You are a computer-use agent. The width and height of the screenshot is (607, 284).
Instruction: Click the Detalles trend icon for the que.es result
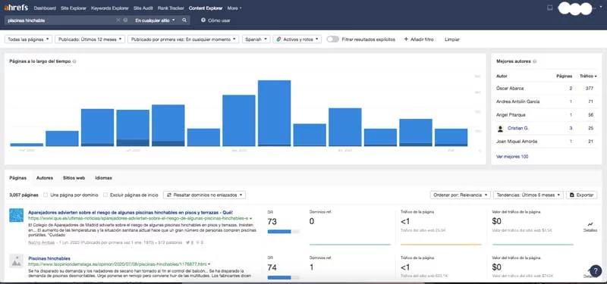[x=590, y=224]
